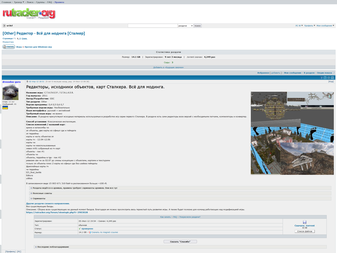337x253 pixels.
Task: Click the logout icon beside ur3kf
Action: (4, 26)
